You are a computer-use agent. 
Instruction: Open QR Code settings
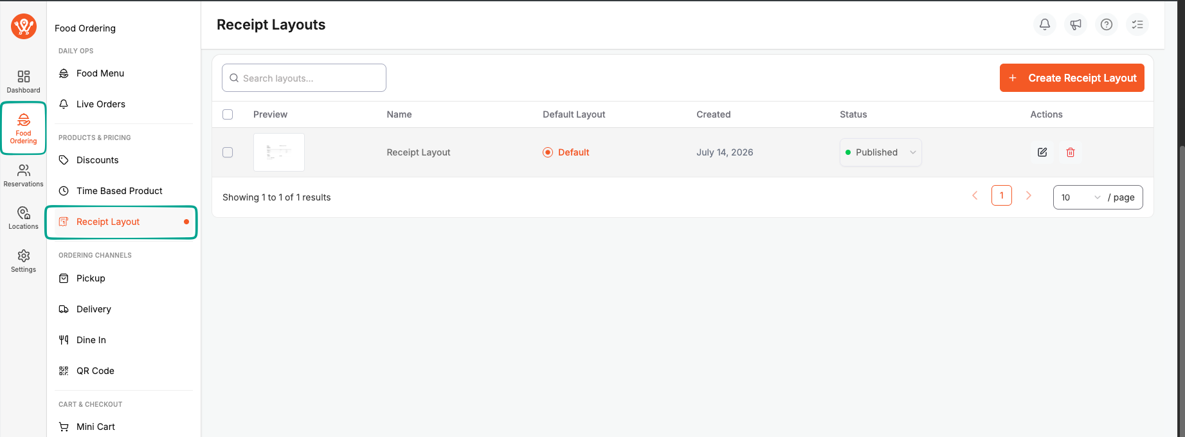(x=123, y=371)
